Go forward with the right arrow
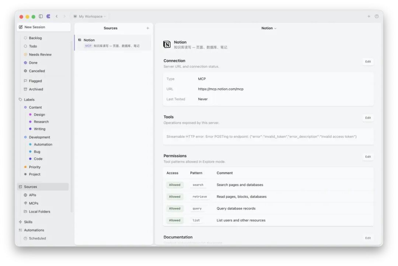398x266 pixels. tap(64, 16)
